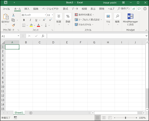149x121 pixels.
Task: Click the Paste (貼り付け) clipboard icon
Action: [x=6, y=17]
